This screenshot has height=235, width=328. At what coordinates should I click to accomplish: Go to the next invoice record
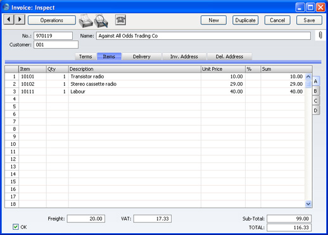(x=20, y=20)
